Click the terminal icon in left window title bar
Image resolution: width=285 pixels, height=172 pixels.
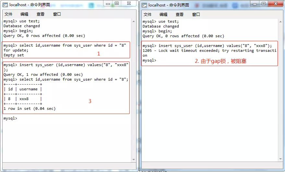pos(5,5)
